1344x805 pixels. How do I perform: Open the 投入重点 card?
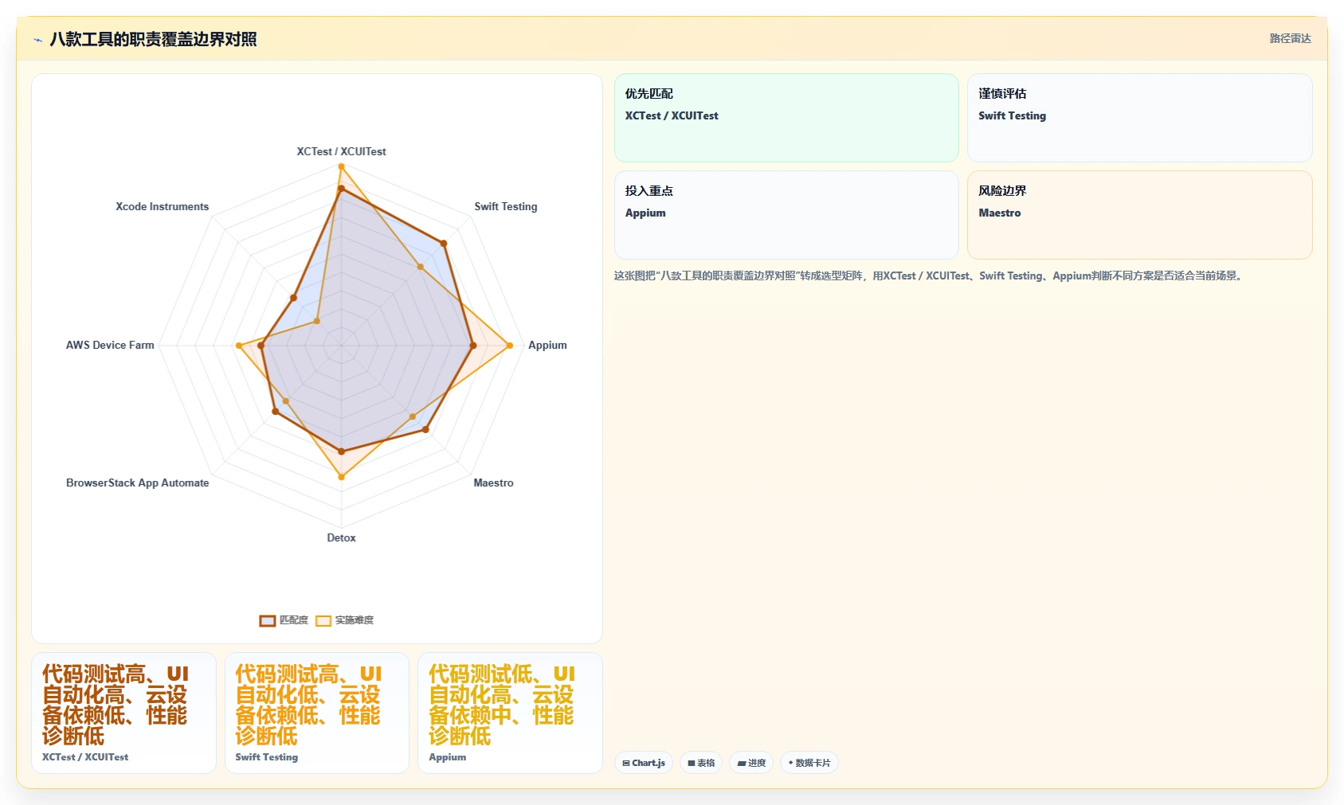click(786, 215)
